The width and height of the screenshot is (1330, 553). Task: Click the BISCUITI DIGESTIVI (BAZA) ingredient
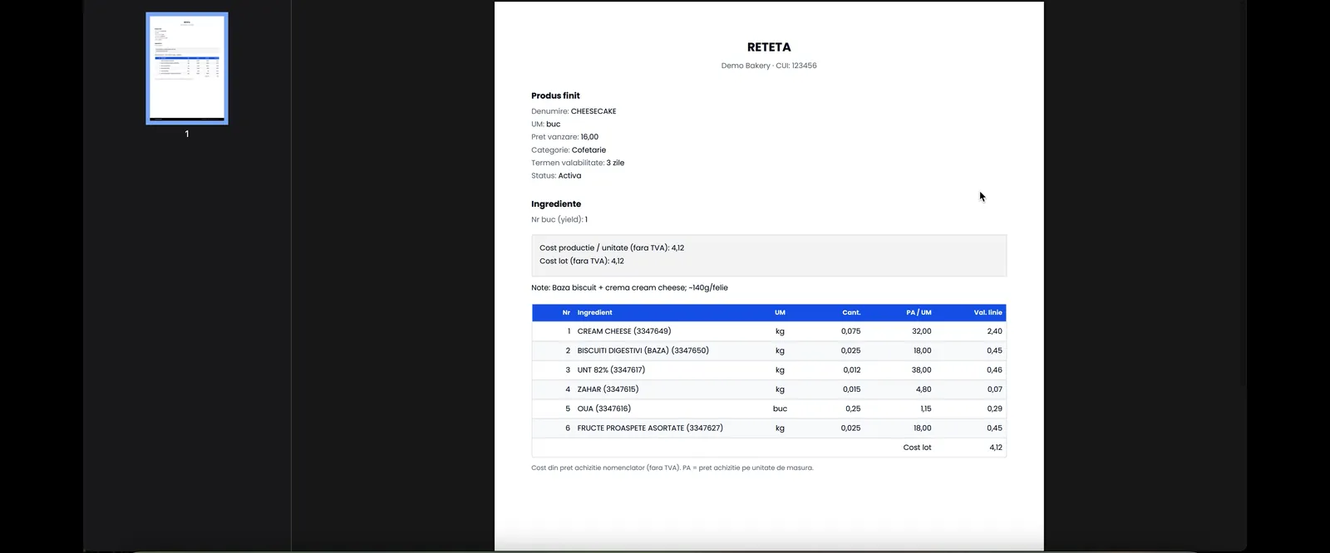(x=643, y=350)
